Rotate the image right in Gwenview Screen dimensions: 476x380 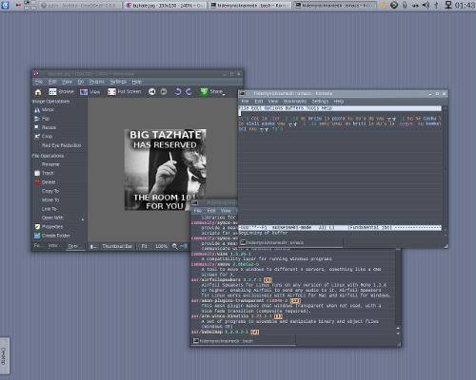[188, 92]
